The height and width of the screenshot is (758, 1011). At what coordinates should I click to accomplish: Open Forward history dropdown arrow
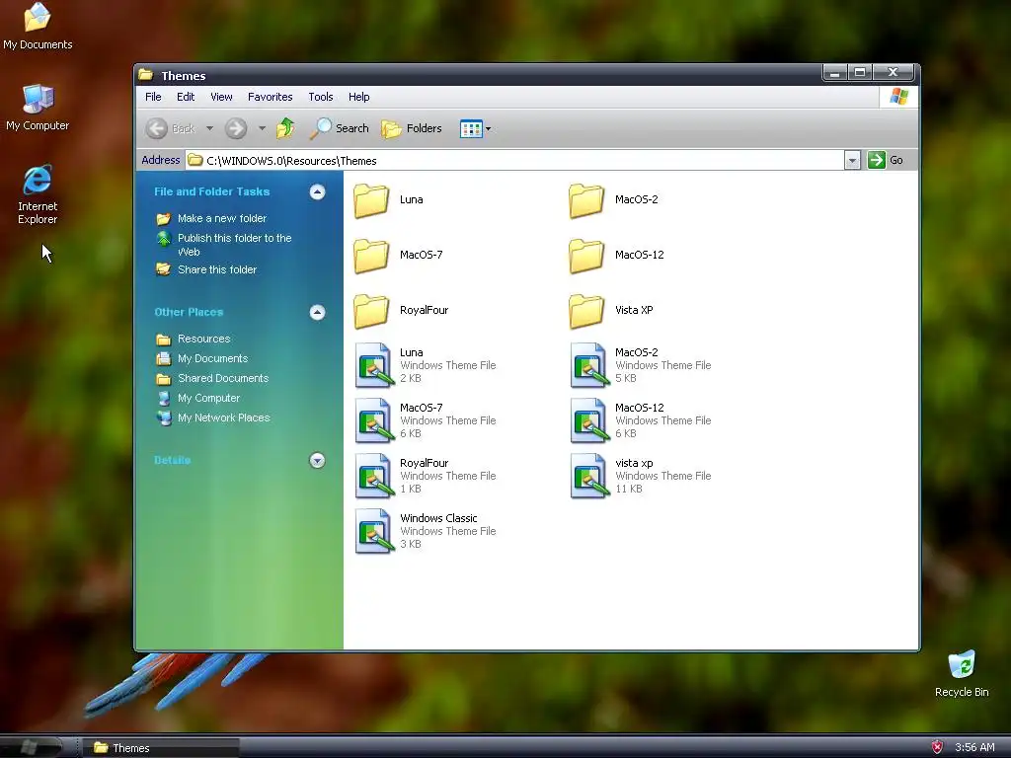(262, 128)
